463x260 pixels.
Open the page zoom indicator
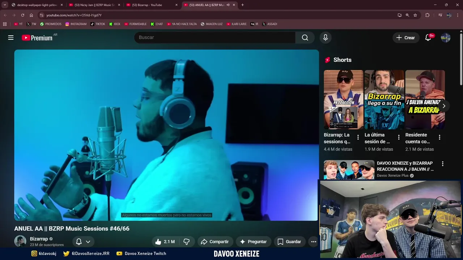407,15
